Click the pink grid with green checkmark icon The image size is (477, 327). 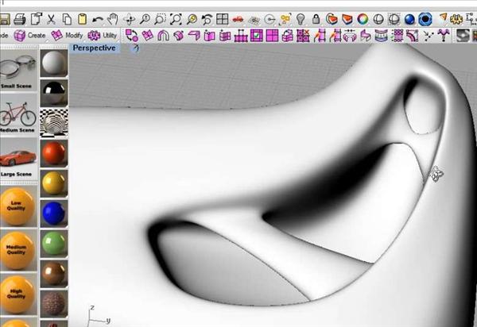(x=257, y=36)
